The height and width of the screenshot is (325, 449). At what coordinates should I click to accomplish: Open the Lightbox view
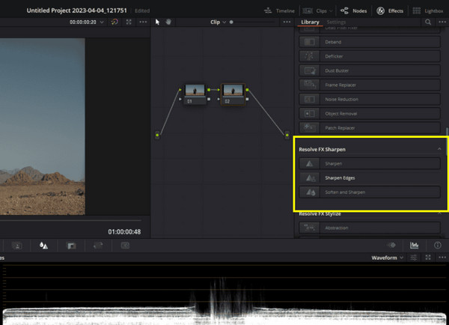tap(428, 11)
